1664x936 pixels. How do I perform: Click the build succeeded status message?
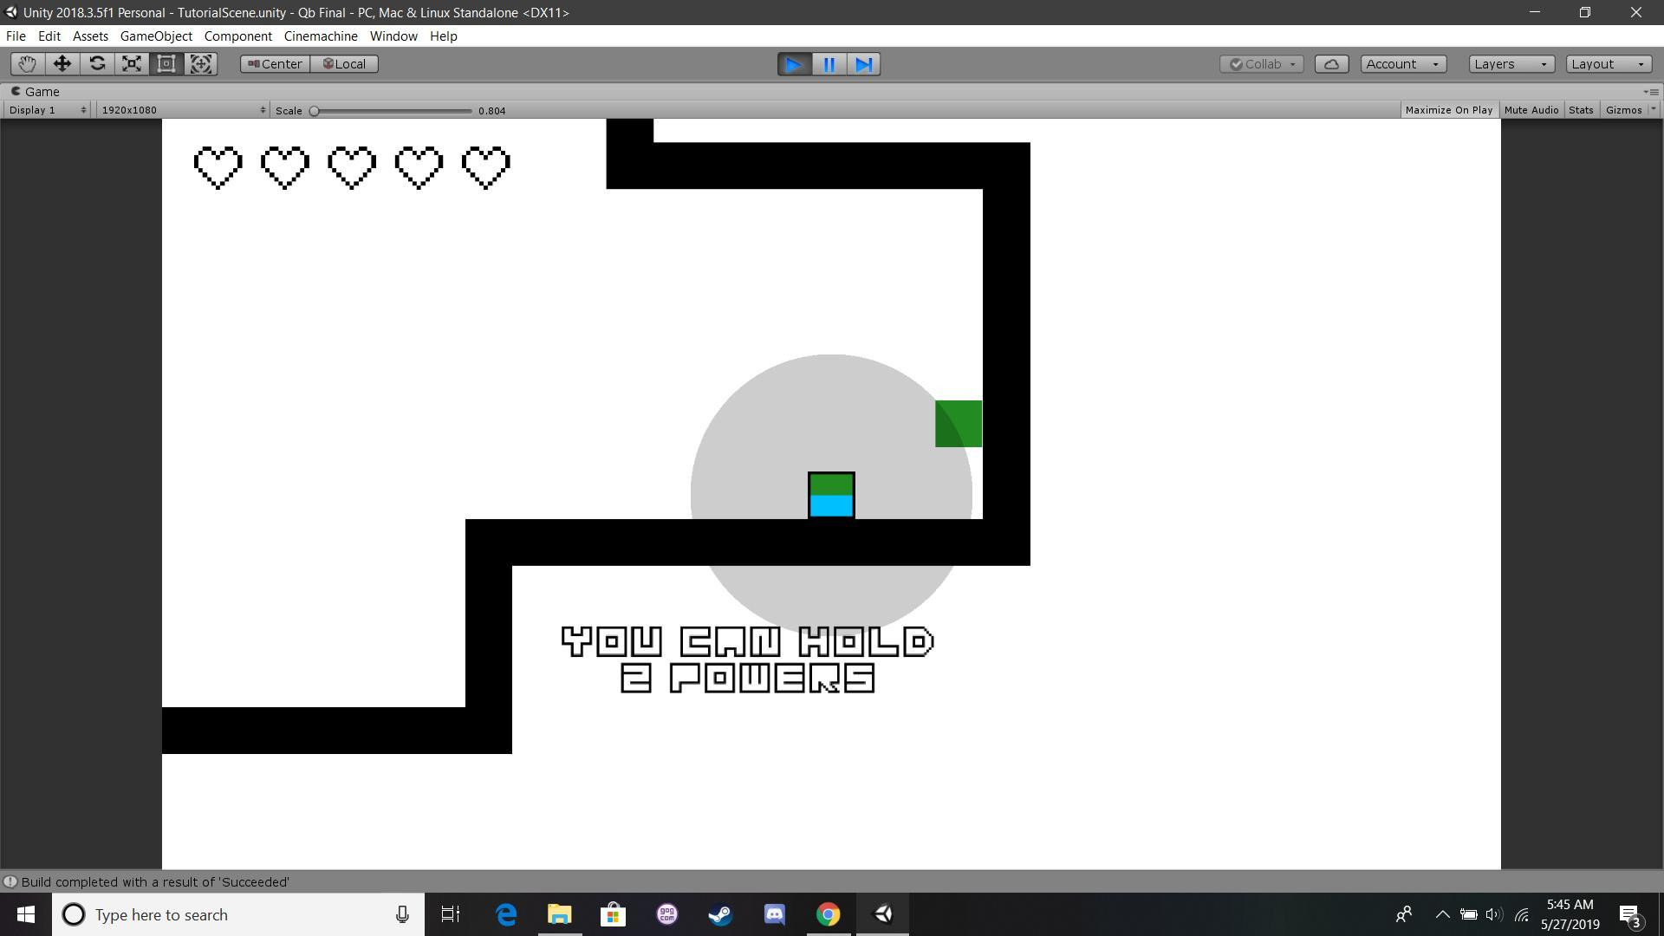click(155, 882)
